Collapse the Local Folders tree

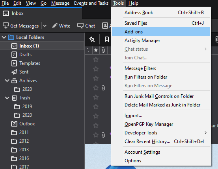click(4, 37)
